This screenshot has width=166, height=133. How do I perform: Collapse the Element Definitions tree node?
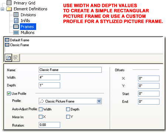click(2, 9)
